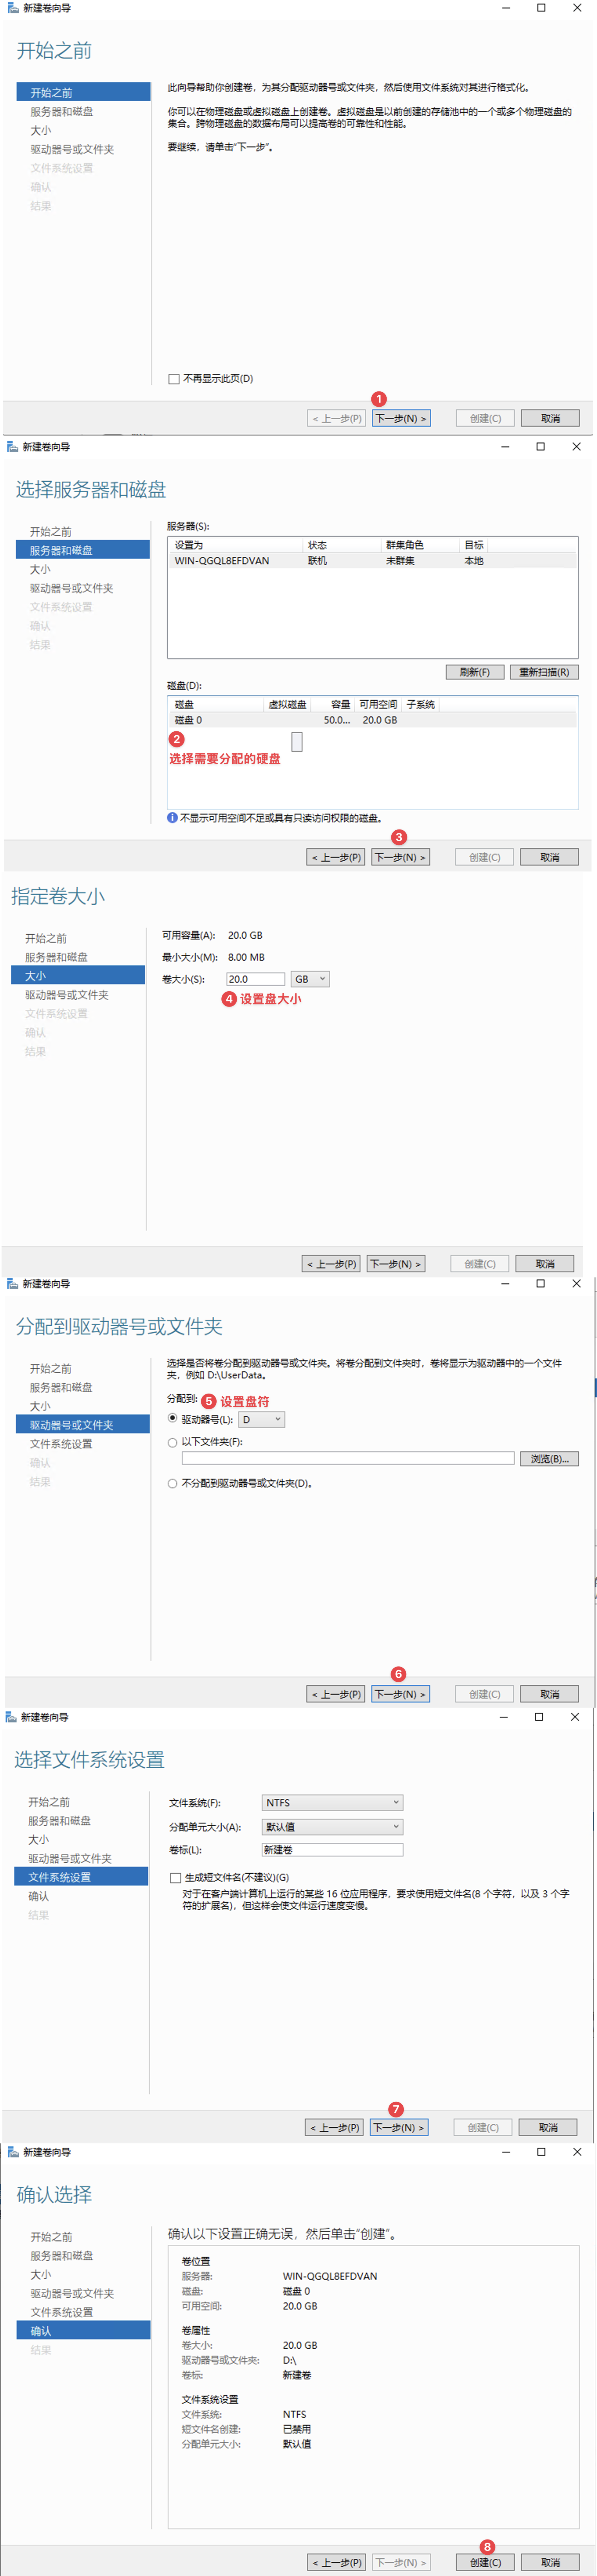Open 驱动器号或文件夹 step in 开始之前 page sidebar
The width and height of the screenshot is (597, 2576).
pyautogui.click(x=71, y=149)
